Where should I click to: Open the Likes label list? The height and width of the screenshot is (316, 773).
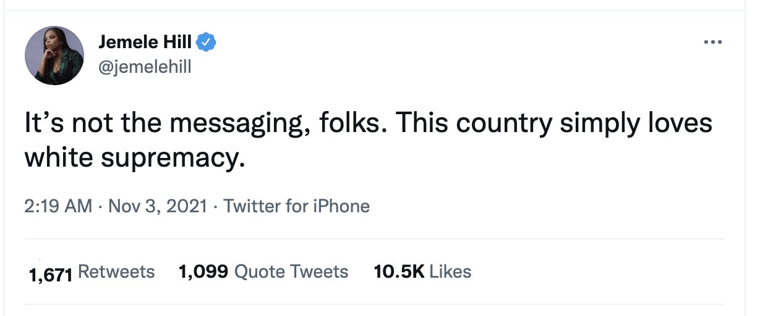450,272
